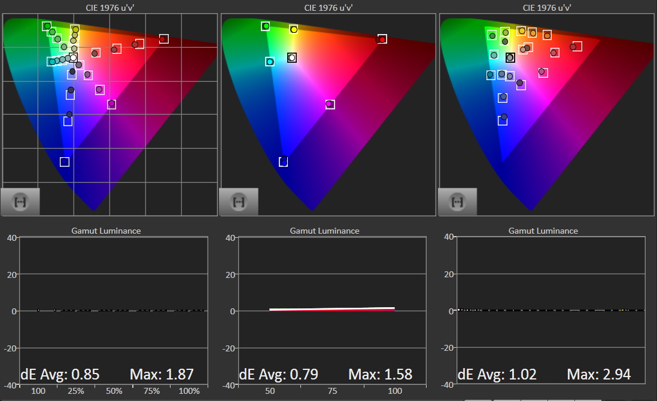
Task: Pick the blue primary point in the middle chart
Action: pos(284,161)
